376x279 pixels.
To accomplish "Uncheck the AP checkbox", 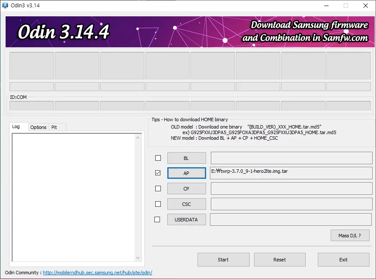I will (x=158, y=173).
